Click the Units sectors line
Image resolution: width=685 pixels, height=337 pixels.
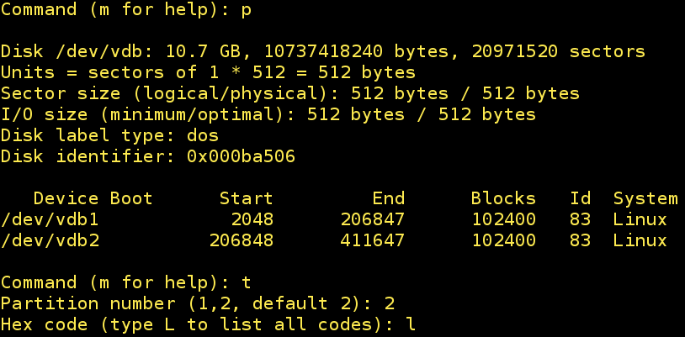click(214, 72)
